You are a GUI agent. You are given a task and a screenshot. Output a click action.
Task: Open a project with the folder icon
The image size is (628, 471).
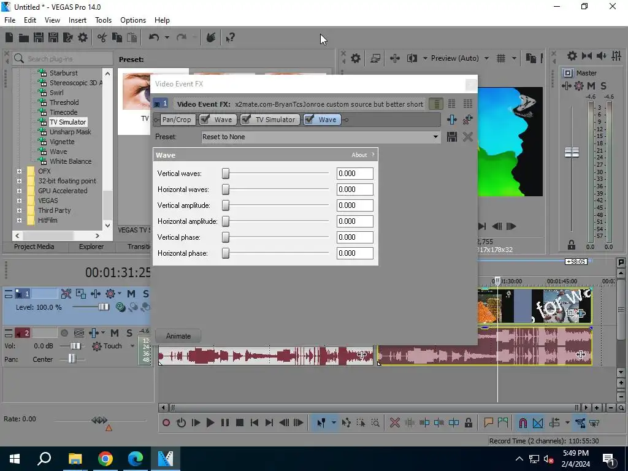[x=24, y=37]
